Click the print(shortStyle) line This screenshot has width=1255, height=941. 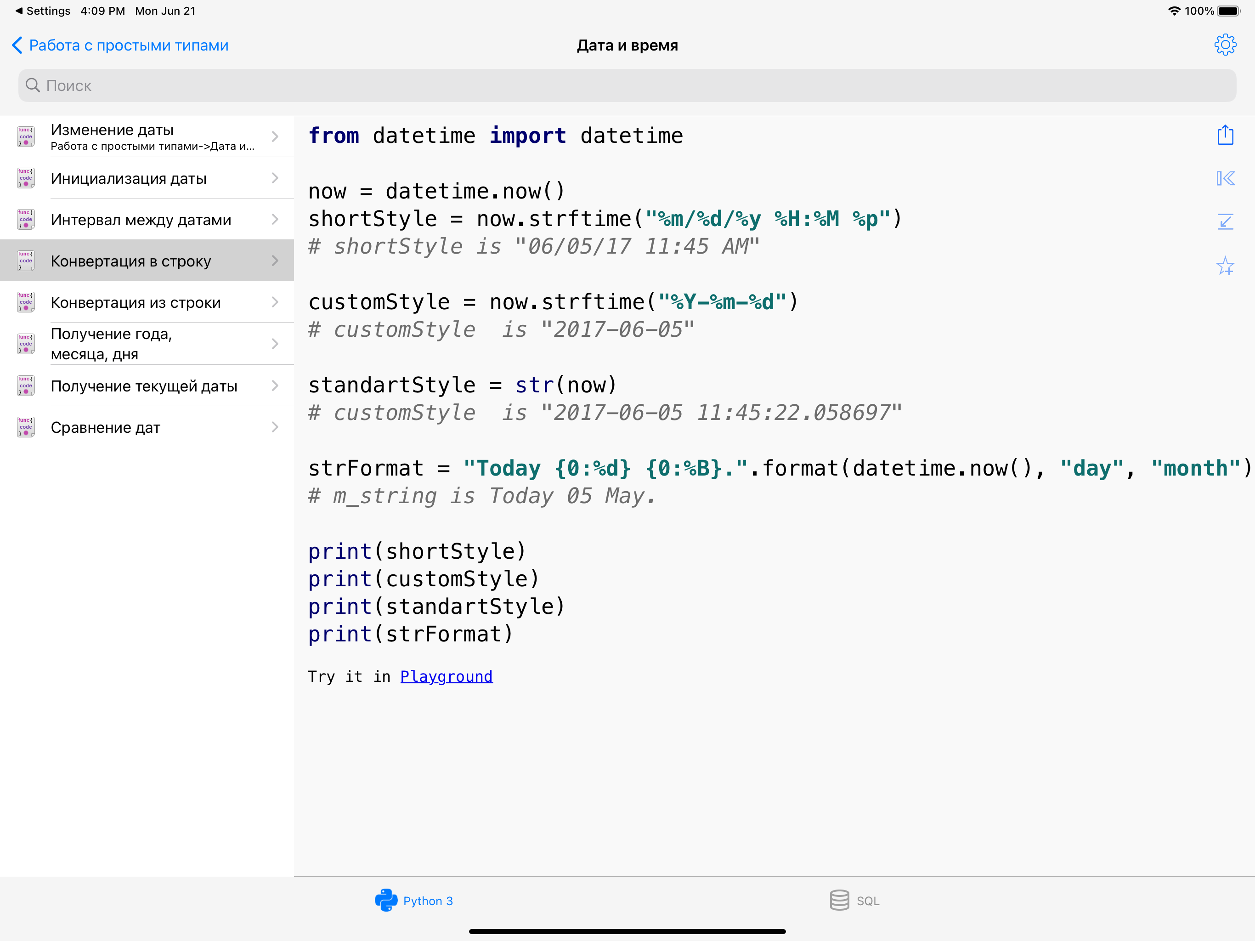tap(417, 552)
